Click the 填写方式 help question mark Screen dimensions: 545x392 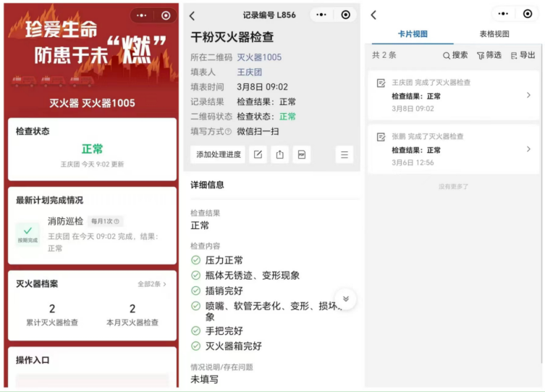[x=228, y=132]
